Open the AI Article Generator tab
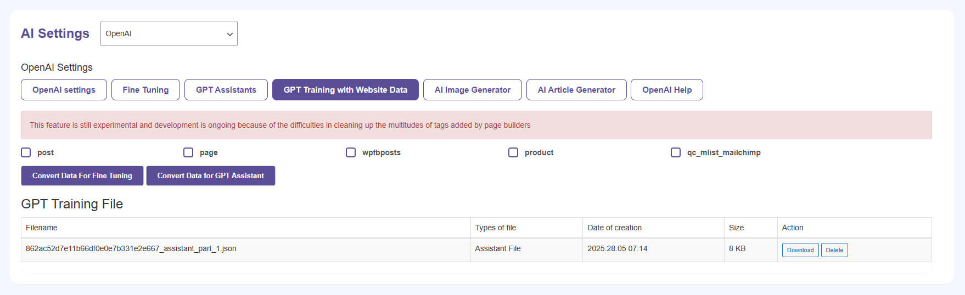 coord(576,90)
